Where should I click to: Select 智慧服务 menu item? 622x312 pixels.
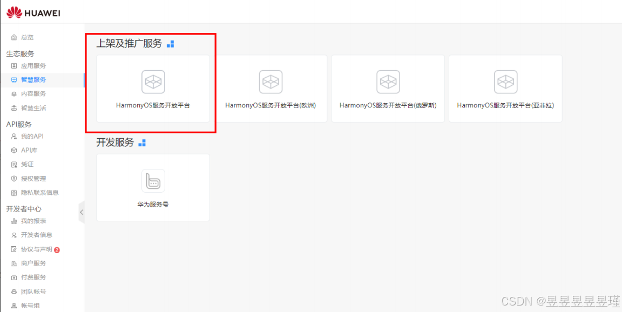pyautogui.click(x=42, y=80)
